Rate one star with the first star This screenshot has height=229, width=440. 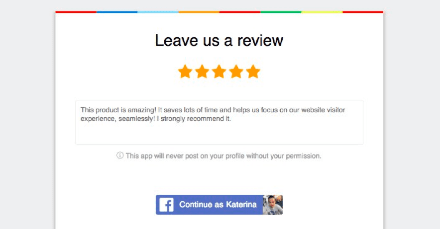coord(185,72)
